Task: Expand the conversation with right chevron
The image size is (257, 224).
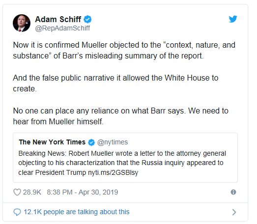Action: pos(234,212)
